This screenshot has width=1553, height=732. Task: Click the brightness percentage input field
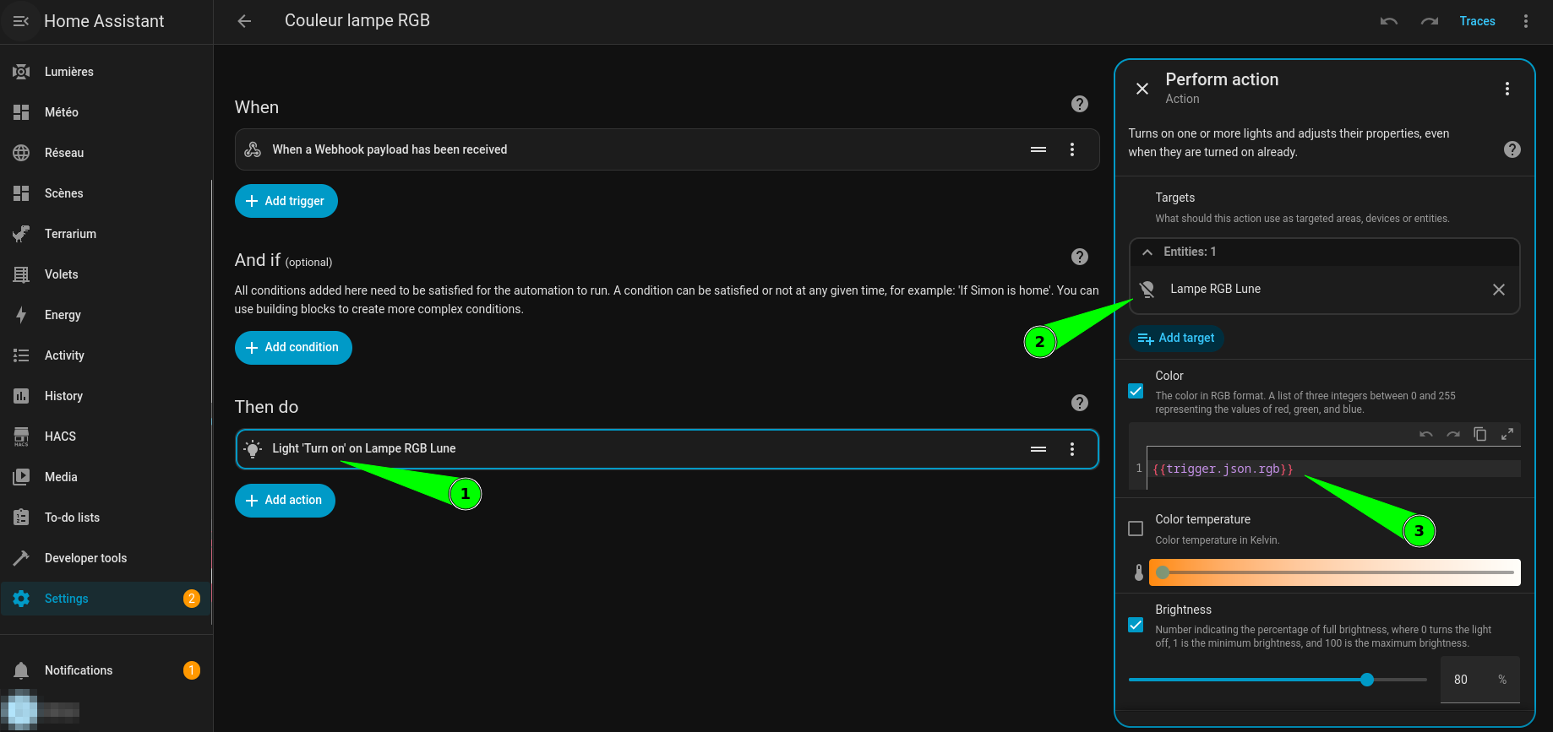click(1466, 680)
